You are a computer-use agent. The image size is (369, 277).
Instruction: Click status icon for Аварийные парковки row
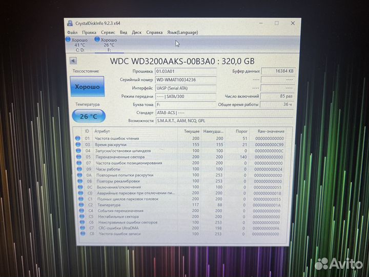pos(81,193)
